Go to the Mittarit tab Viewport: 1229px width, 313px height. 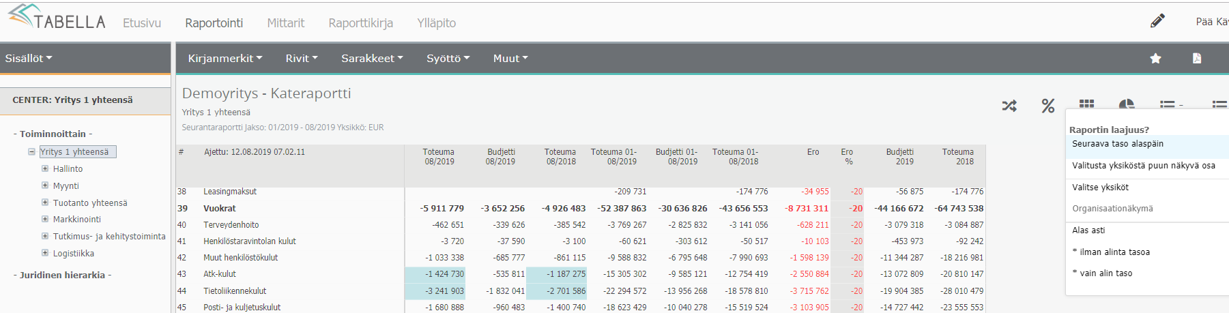point(285,23)
